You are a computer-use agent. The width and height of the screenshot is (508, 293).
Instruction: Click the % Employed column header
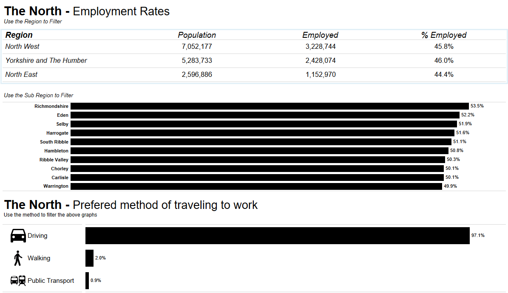coord(444,35)
